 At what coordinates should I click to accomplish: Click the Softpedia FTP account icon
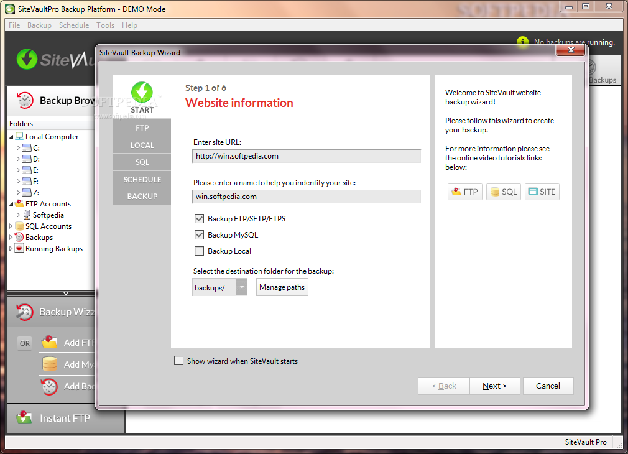(27, 215)
